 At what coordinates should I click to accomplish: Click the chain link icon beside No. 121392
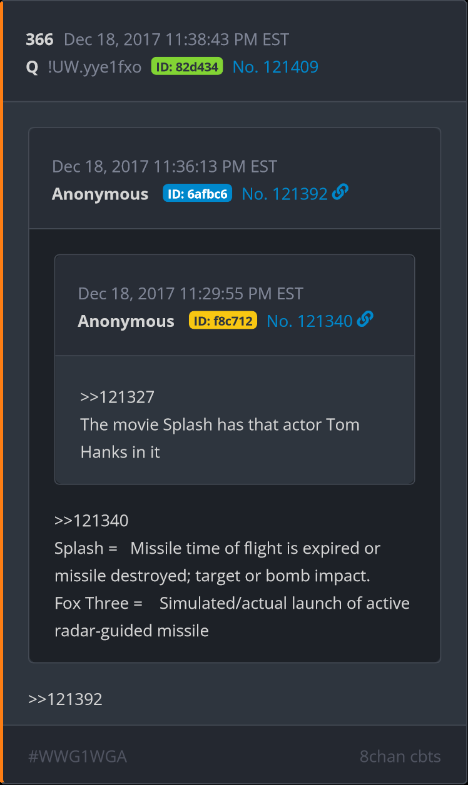(340, 192)
